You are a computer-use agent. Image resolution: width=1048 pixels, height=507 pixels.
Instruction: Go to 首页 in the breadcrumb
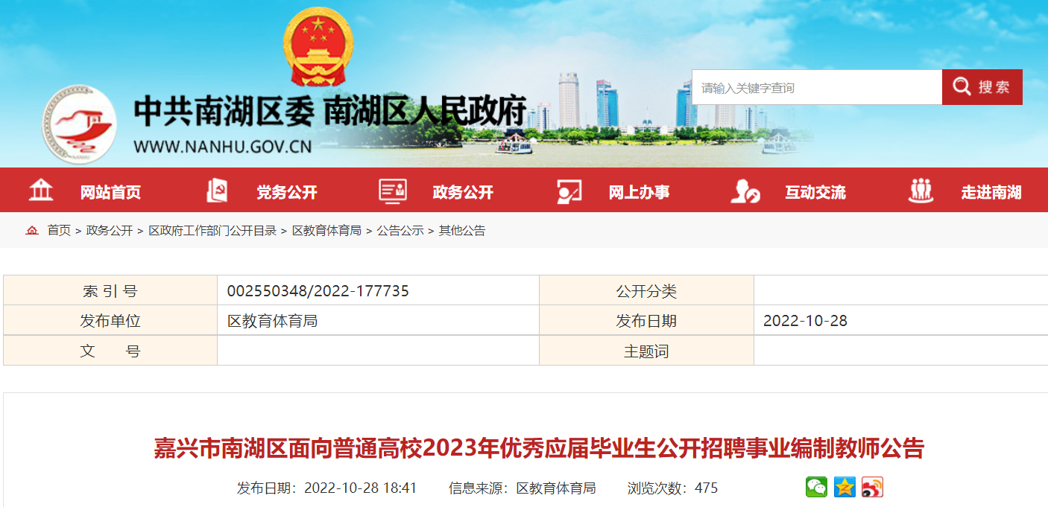coord(59,231)
